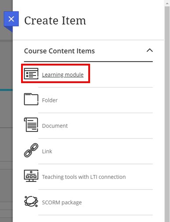Close the Create Item panel

tap(11, 19)
